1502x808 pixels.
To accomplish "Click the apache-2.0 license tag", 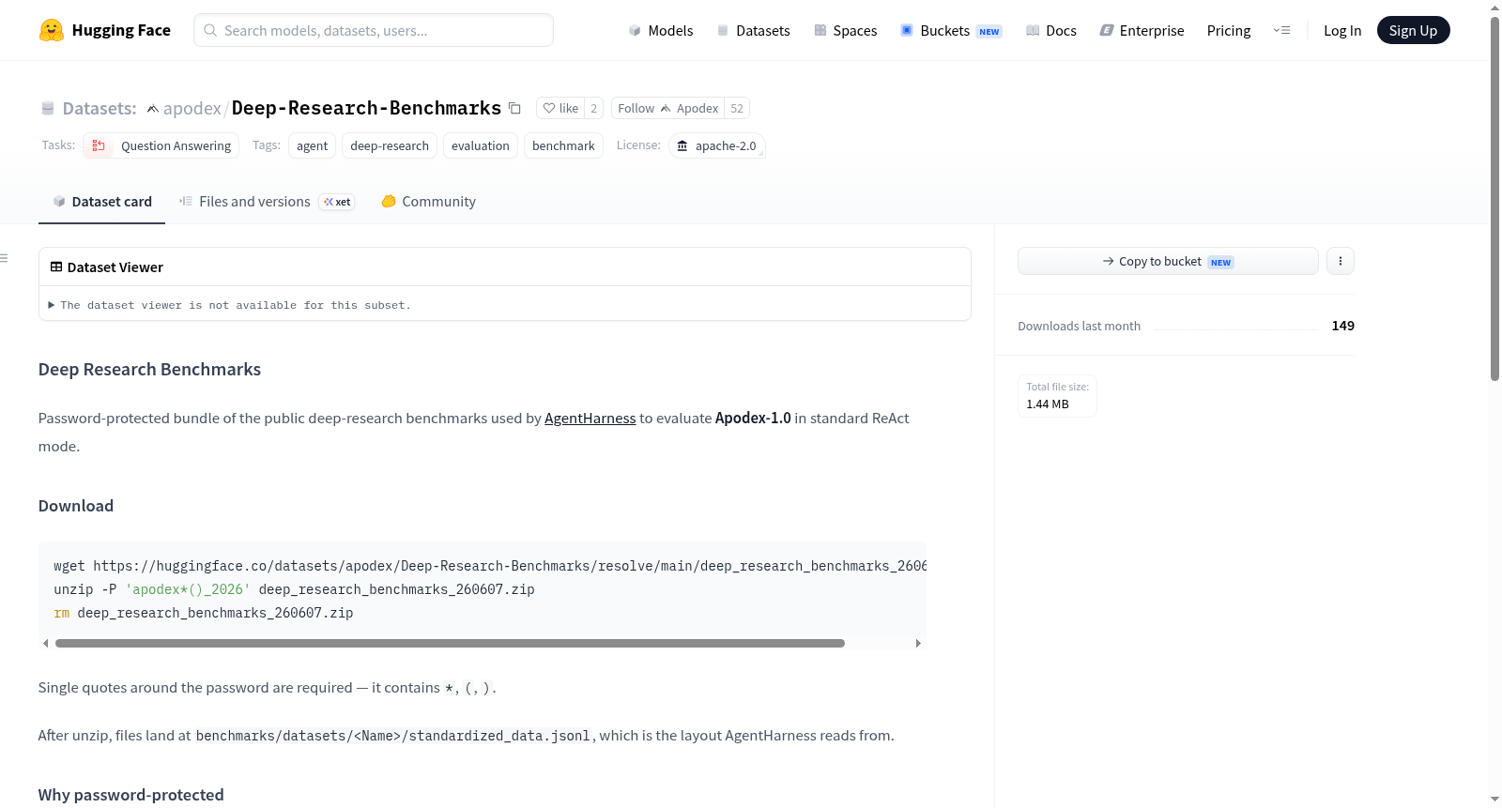I will tap(717, 145).
